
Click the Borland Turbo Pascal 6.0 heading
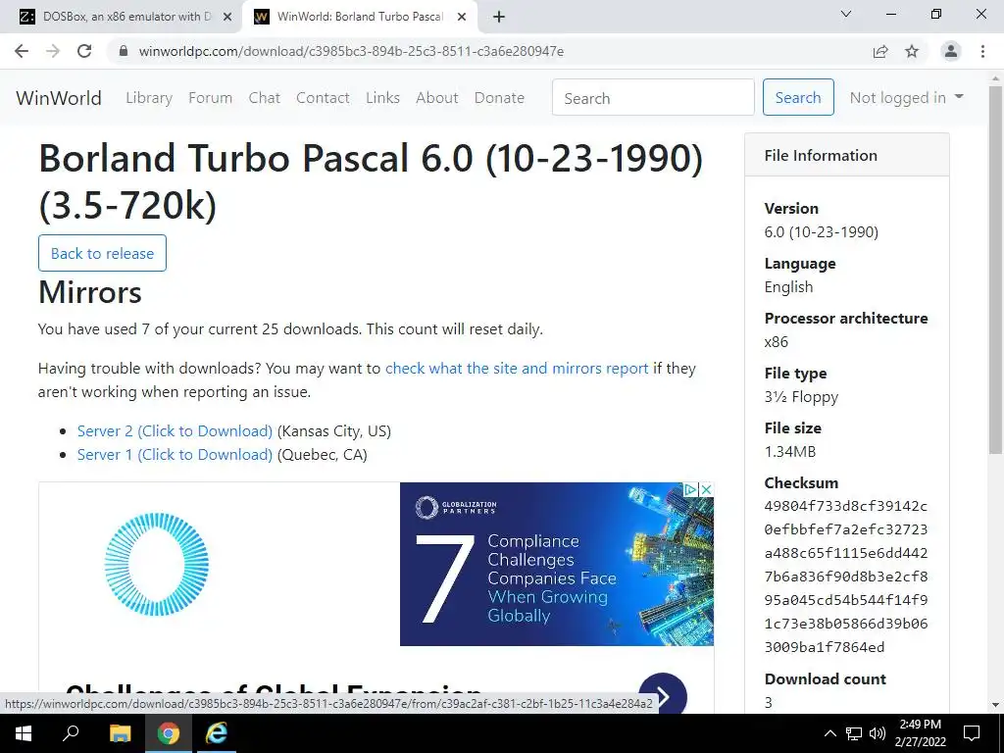pyautogui.click(x=372, y=181)
